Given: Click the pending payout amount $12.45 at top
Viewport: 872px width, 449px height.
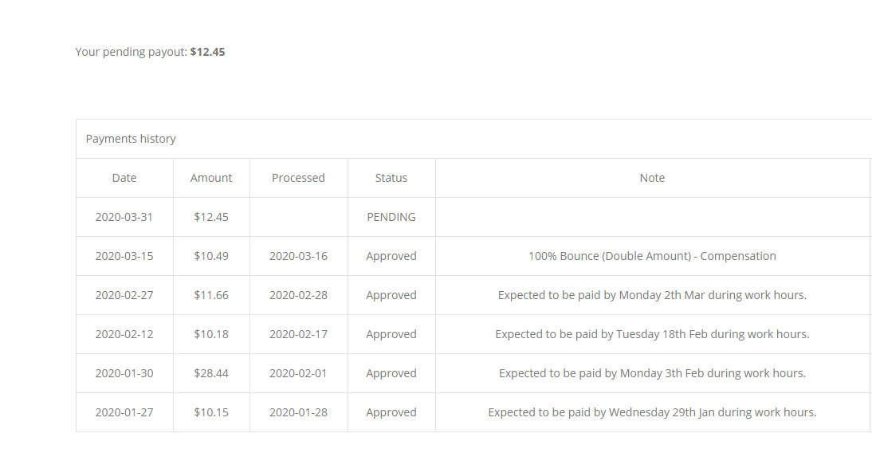Looking at the screenshot, I should (207, 52).
